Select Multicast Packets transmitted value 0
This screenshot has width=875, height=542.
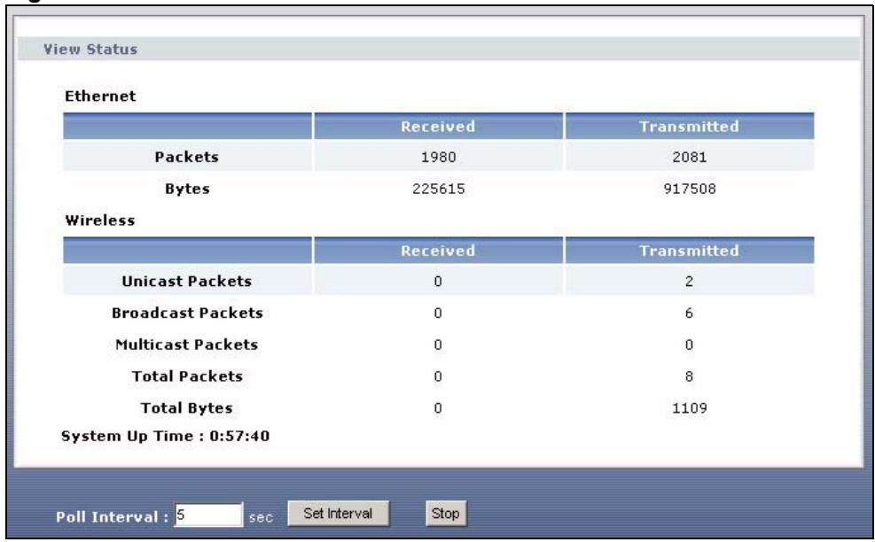tap(689, 345)
